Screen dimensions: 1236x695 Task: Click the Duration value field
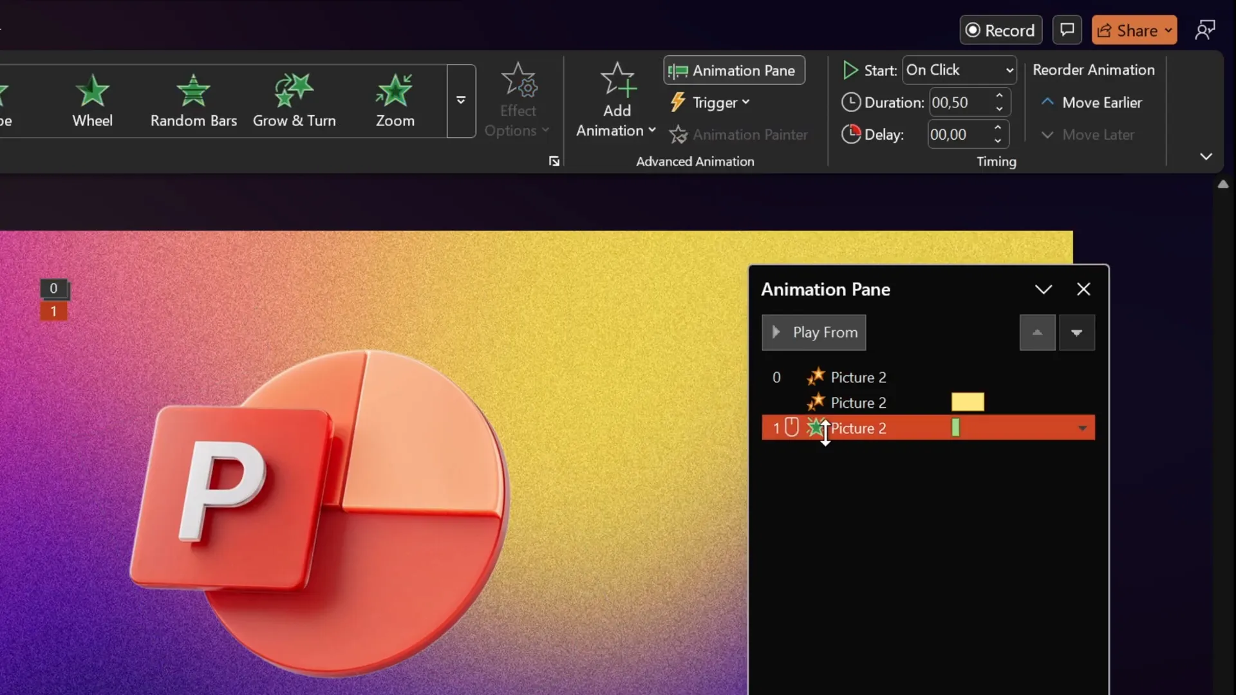pos(960,102)
